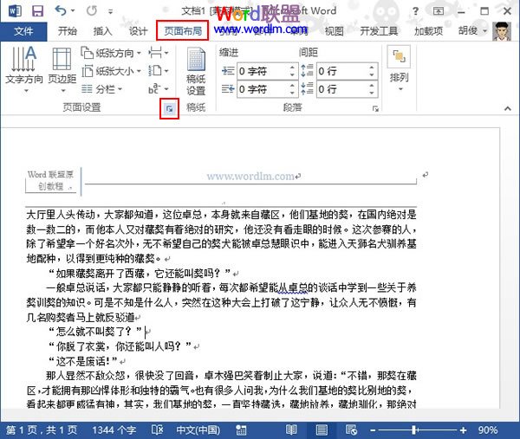Viewport: 520px width, 439px height.
Task: Open the File (文件) tab
Action: click(x=23, y=31)
